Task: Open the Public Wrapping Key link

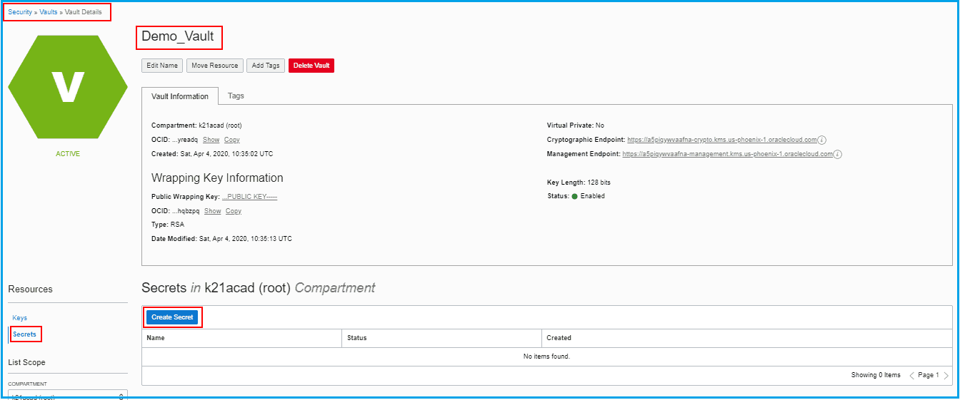Action: pyautogui.click(x=249, y=197)
